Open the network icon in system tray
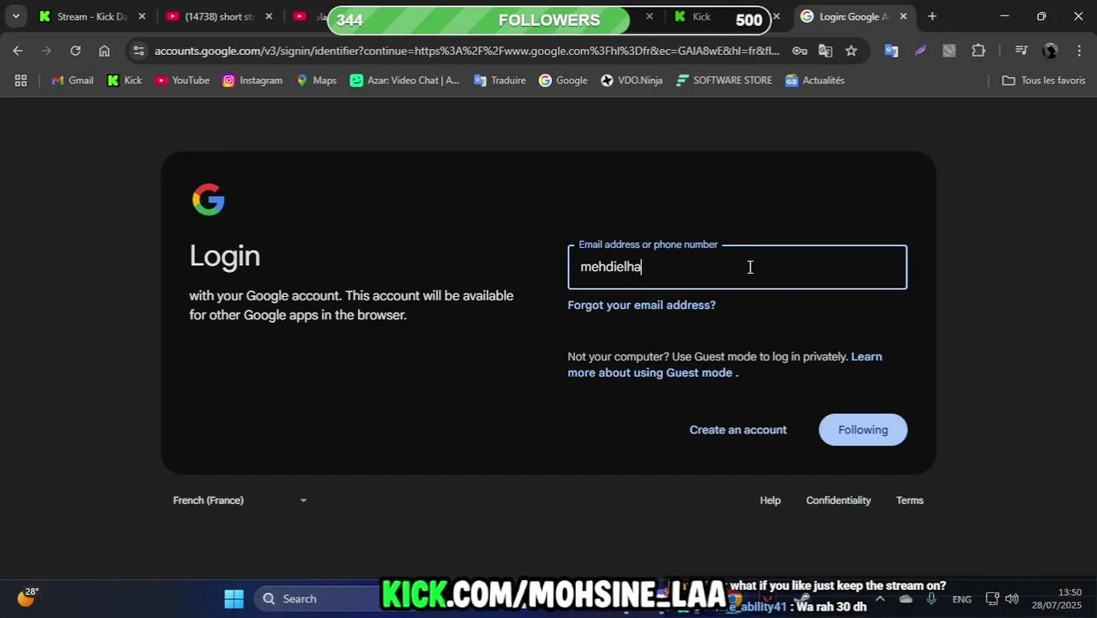Screen dimensions: 1097x618 click(991, 599)
